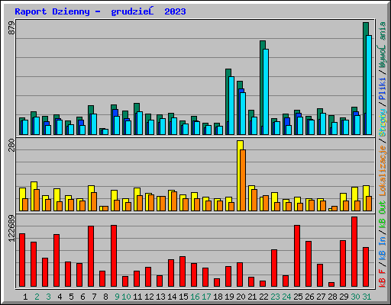Click the green day label 30
Image resolution: width=391 pixels, height=305 pixels.
point(355,297)
